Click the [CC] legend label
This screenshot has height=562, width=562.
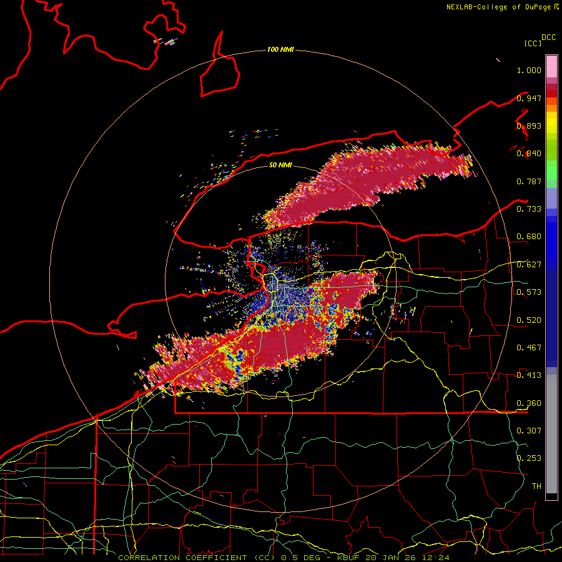click(533, 43)
